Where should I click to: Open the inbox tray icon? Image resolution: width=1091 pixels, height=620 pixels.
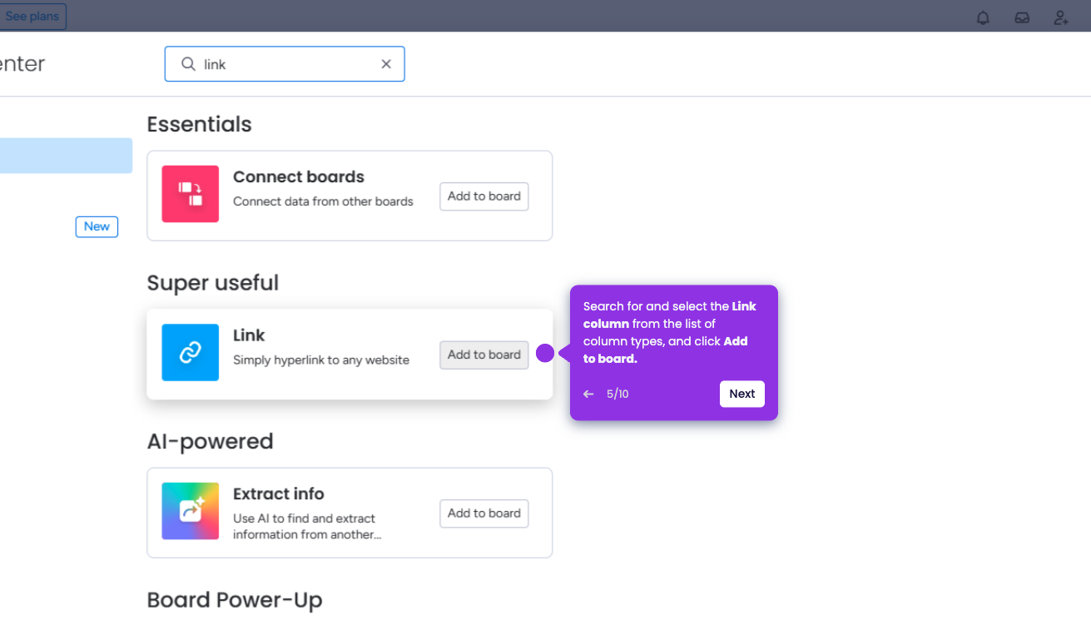tap(1022, 17)
